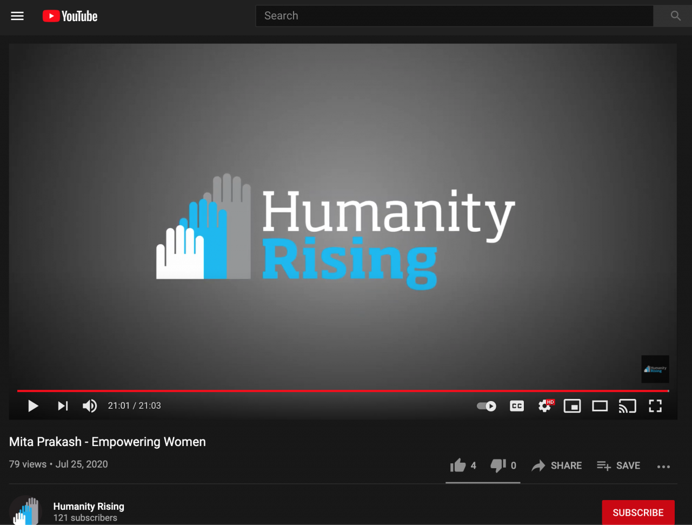This screenshot has width=692, height=525.
Task: Turn on closed captions
Action: (x=517, y=406)
